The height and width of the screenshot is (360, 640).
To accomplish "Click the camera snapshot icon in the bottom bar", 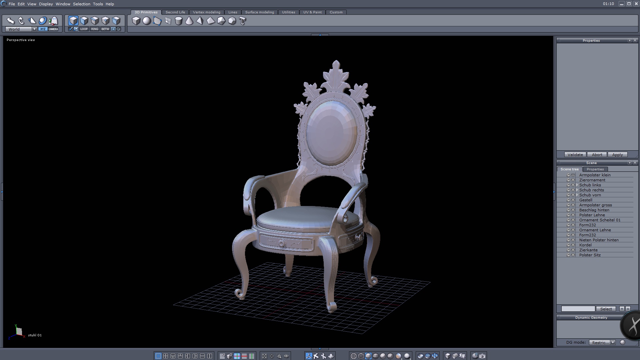I will 482,356.
